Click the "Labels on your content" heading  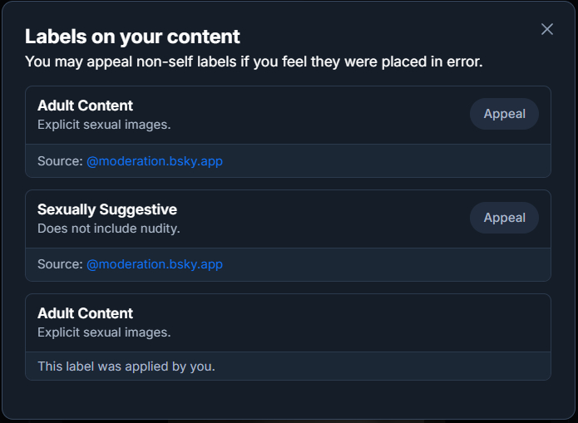coord(132,37)
